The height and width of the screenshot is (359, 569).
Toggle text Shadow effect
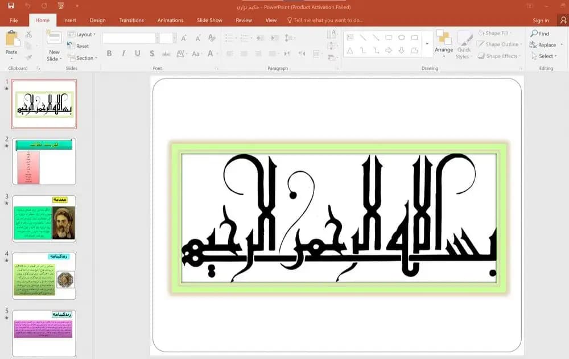pos(152,53)
